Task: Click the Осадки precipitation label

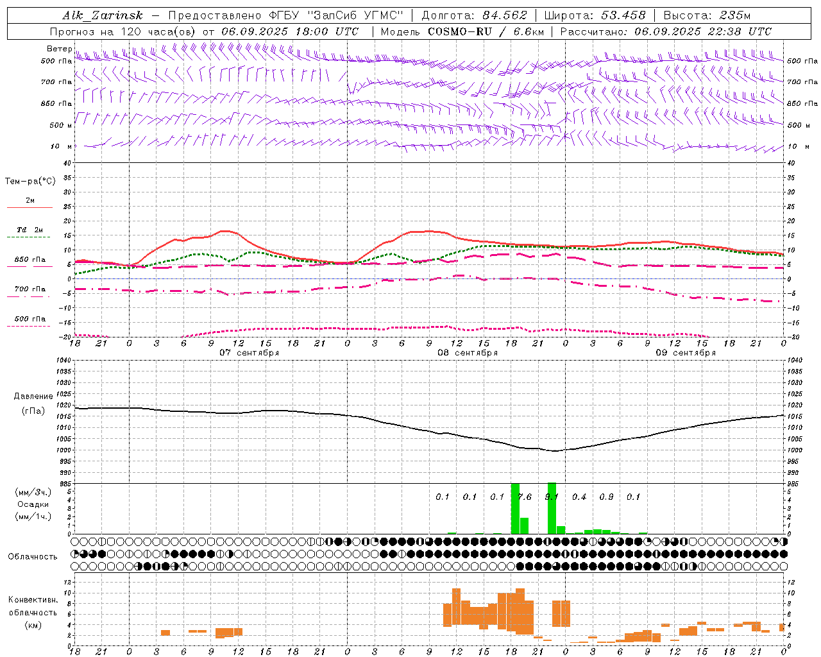Action: point(33,504)
